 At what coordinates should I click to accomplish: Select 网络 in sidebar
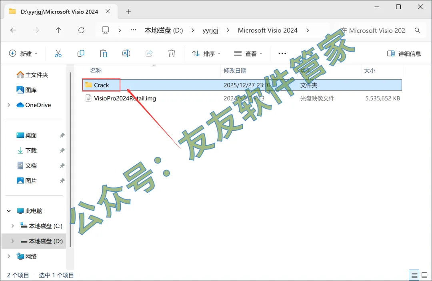tap(27, 256)
